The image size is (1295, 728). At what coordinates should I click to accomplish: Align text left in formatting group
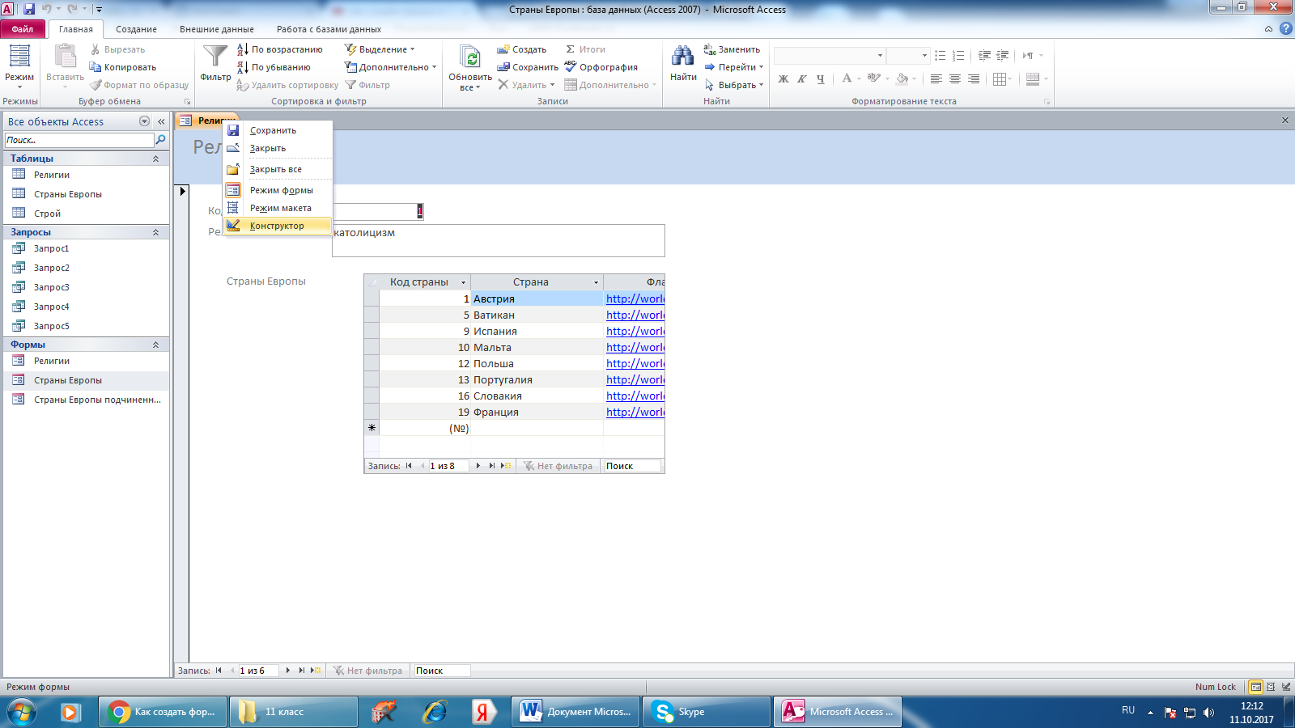click(936, 78)
